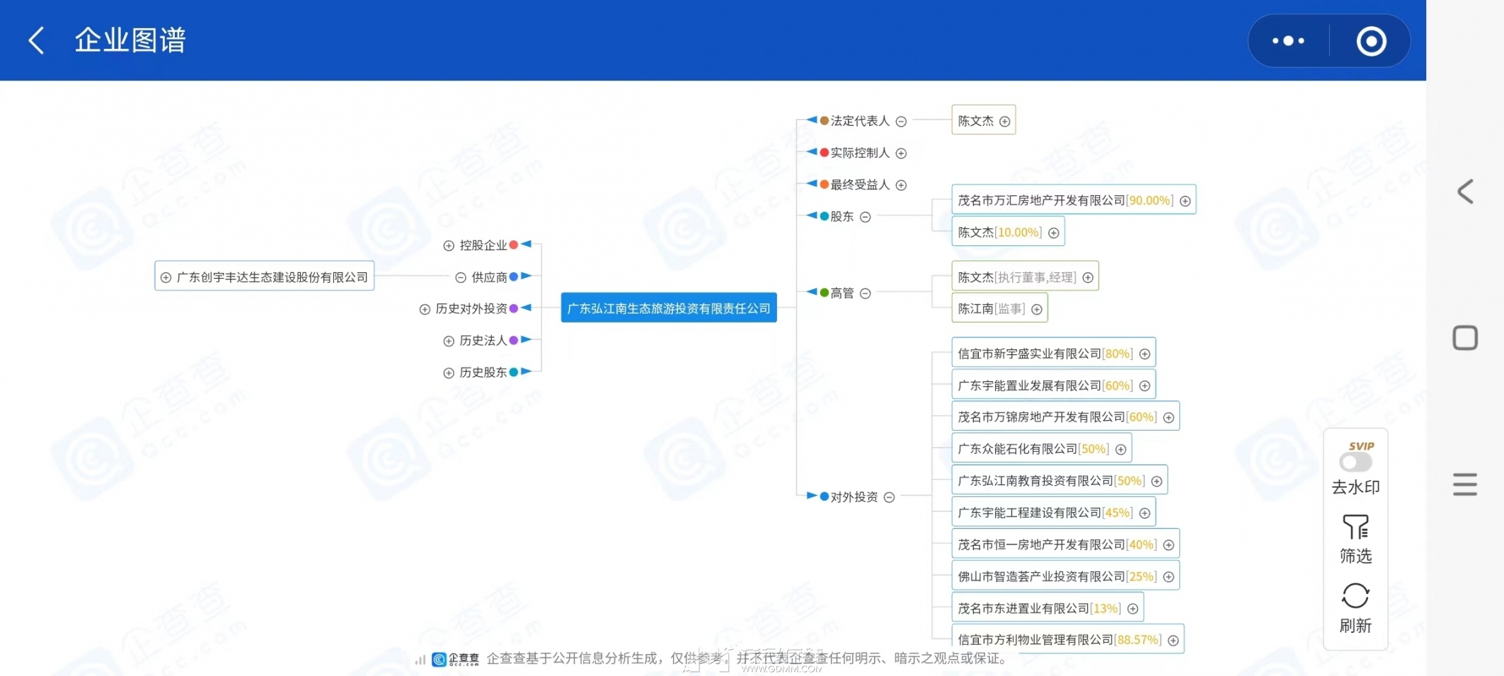Tap the circular target icon in header
Viewport: 1504px width, 676px height.
1371,41
